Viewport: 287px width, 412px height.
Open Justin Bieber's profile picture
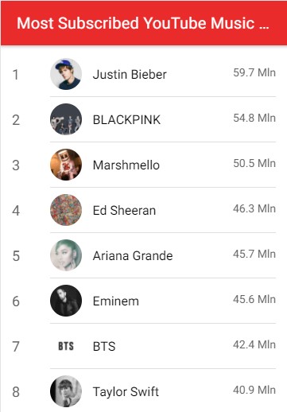pyautogui.click(x=66, y=74)
